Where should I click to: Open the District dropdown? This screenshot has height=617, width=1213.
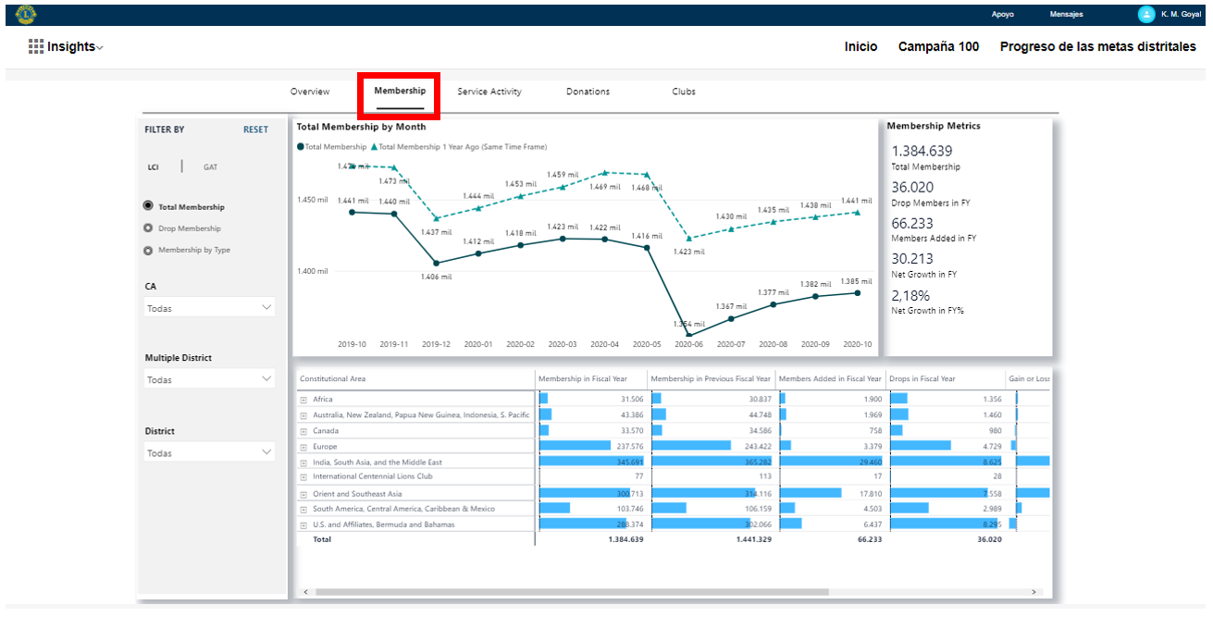[210, 453]
